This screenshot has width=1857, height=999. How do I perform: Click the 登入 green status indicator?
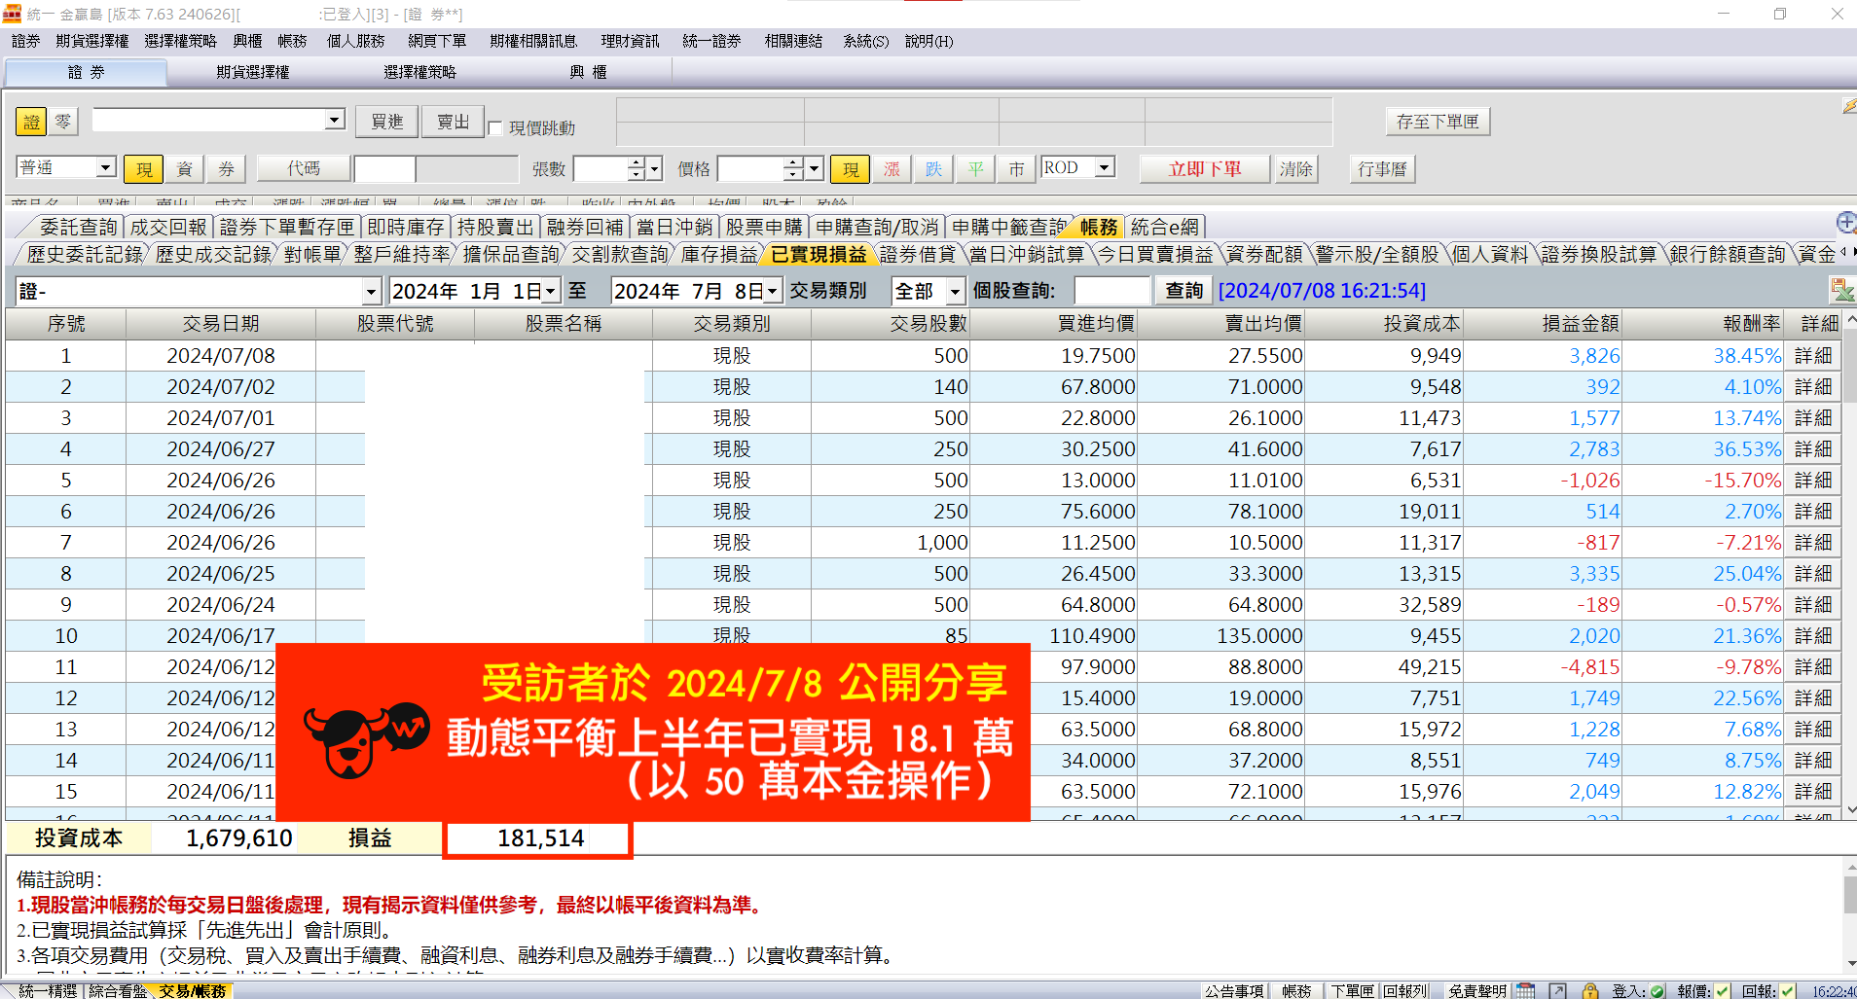click(x=1657, y=991)
